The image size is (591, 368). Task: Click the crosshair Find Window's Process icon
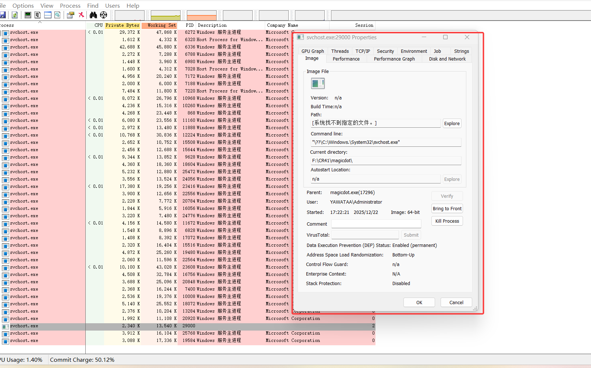pos(104,15)
